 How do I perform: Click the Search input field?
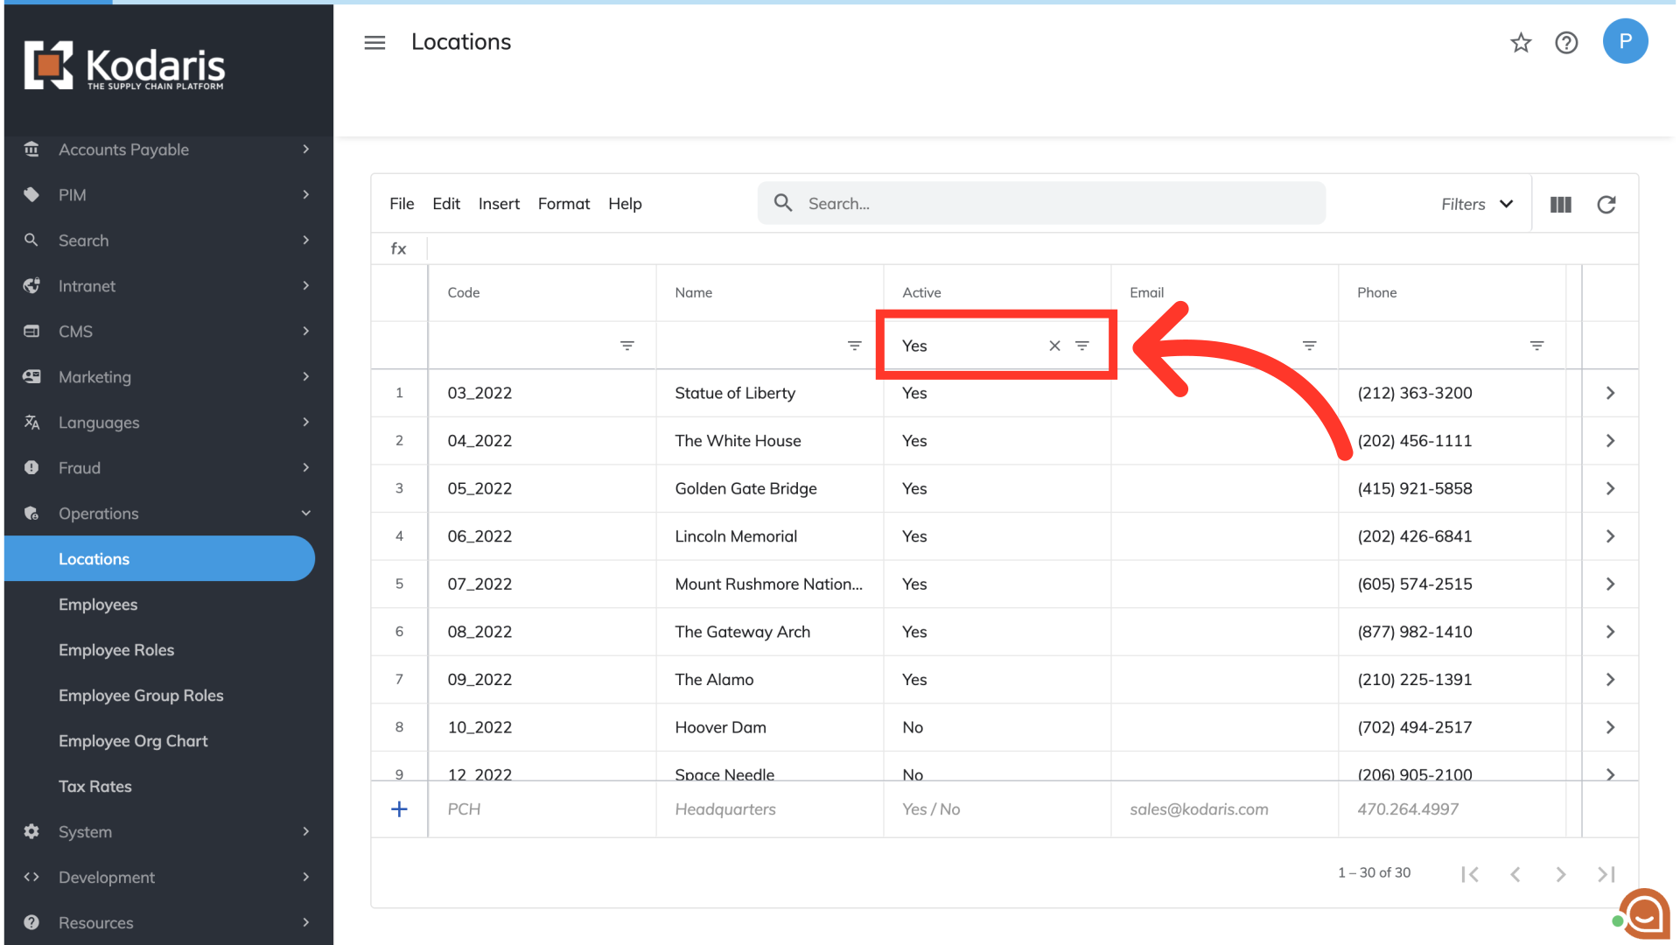click(1041, 204)
